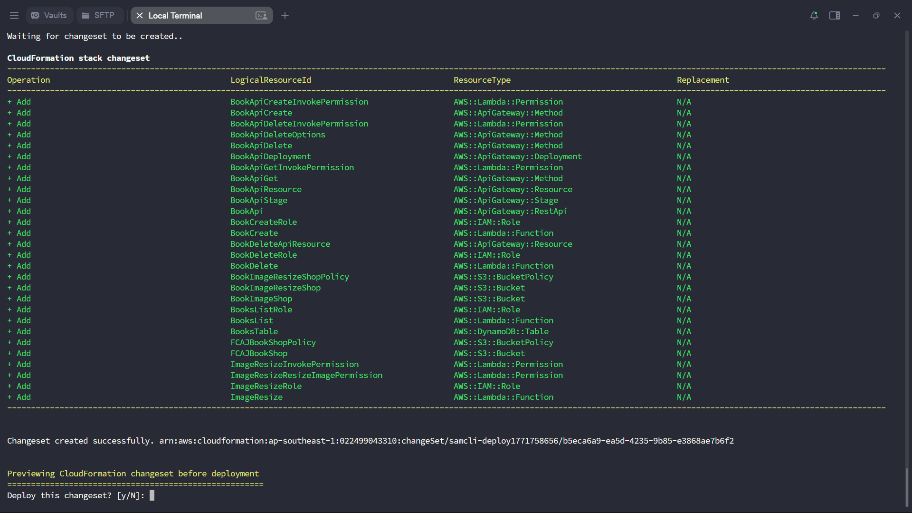Click the LogicalResourceId column header
The image size is (912, 513).
[x=271, y=80]
